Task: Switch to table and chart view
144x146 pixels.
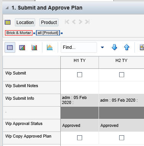Action: (22, 47)
